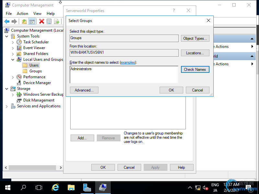259x194 pixels.
Task: Click Add in Serverworld Properties
Action: click(82, 138)
